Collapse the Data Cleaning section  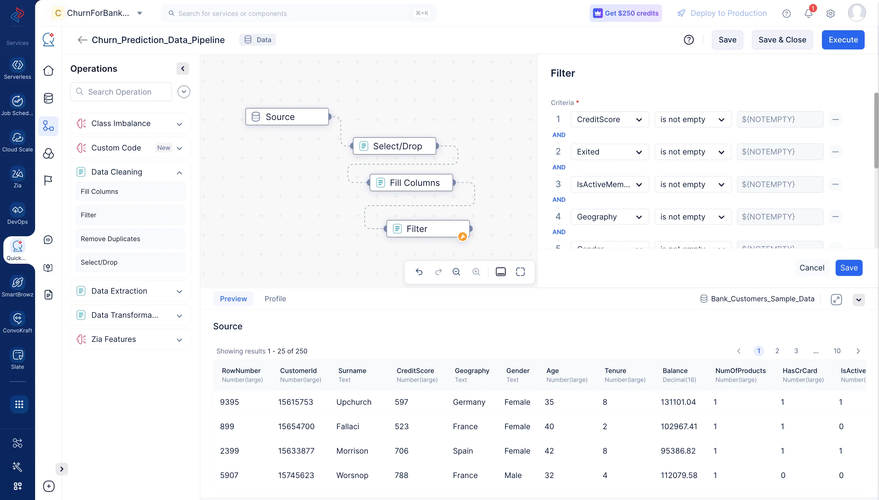179,173
